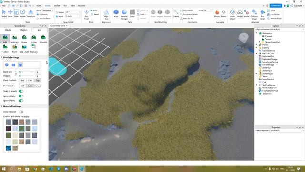The width and height of the screenshot is (305, 172).
Task: Open the TEST ribbon tab
Action: pyautogui.click(x=65, y=6)
